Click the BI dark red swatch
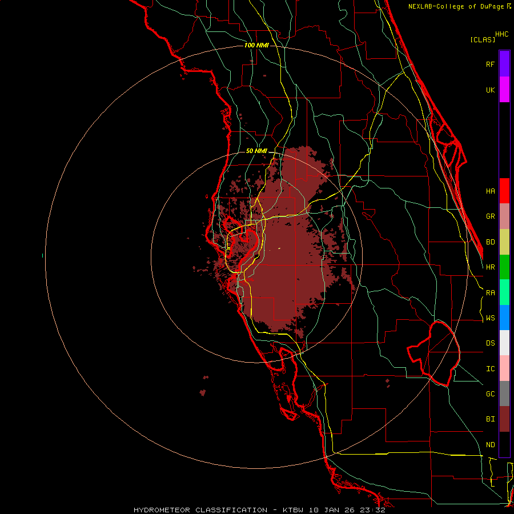 tap(504, 419)
